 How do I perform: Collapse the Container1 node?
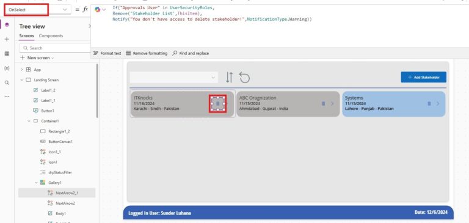tap(29, 121)
